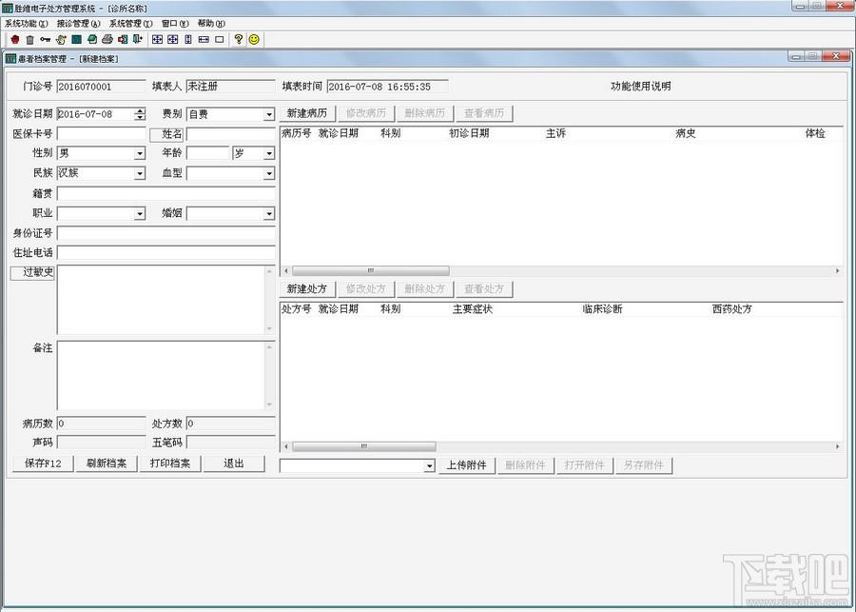Click the trash can toolbar icon
The width and height of the screenshot is (856, 612).
point(30,39)
